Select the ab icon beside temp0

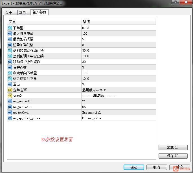point(10,96)
